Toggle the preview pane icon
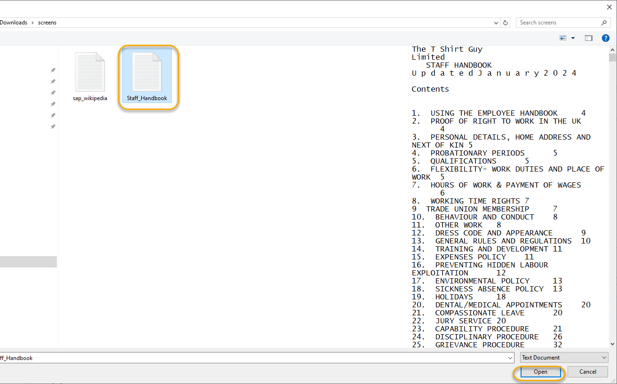 click(x=589, y=38)
